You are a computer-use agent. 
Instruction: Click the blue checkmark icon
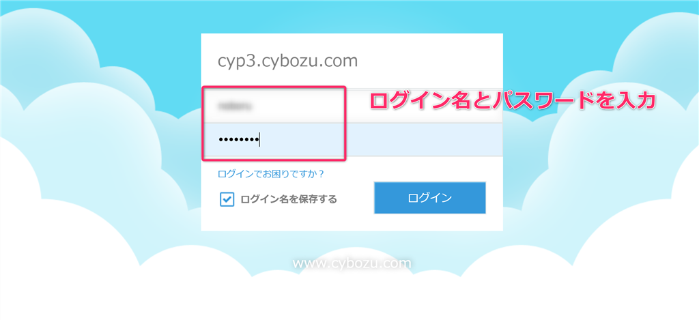click(x=227, y=199)
